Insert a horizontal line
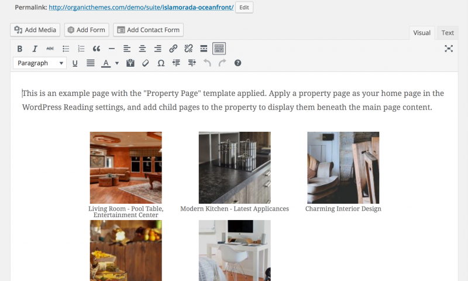Image resolution: width=468 pixels, height=281 pixels. click(112, 49)
